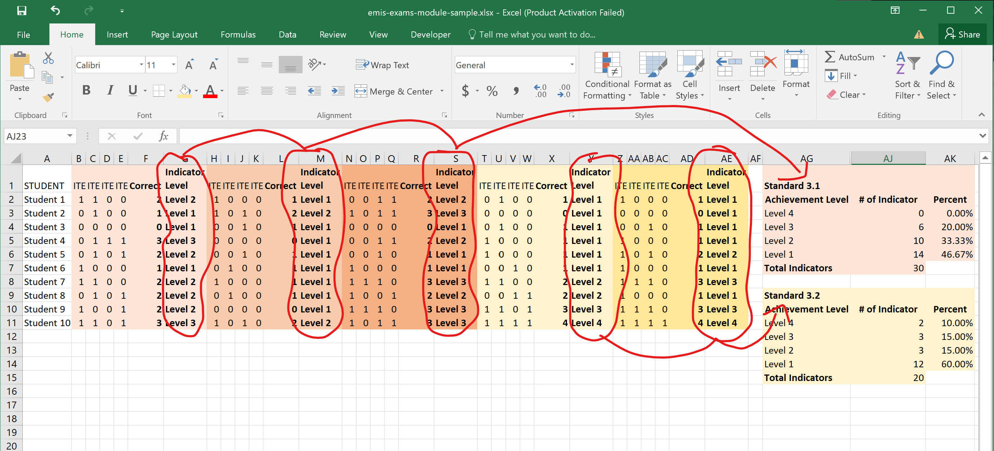Viewport: 994px width, 451px height.
Task: Apply the red font color swatch
Action: click(210, 91)
